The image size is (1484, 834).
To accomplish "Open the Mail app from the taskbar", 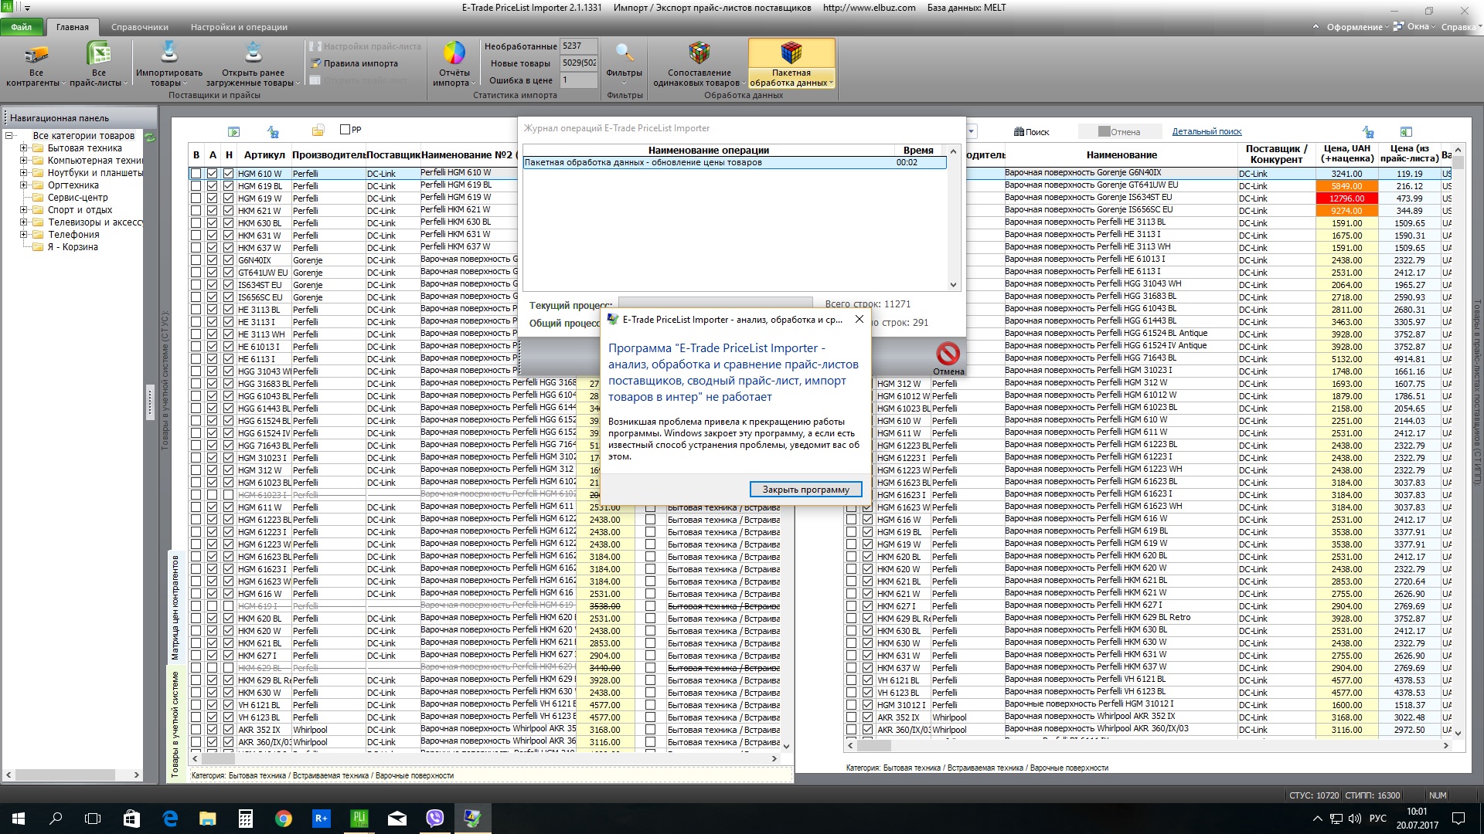I will [x=397, y=819].
